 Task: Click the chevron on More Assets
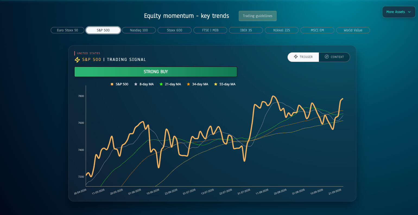click(x=409, y=12)
